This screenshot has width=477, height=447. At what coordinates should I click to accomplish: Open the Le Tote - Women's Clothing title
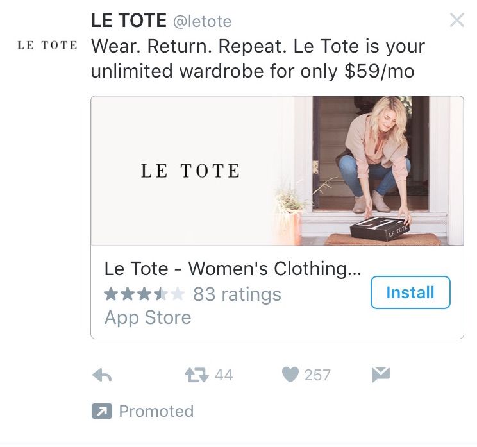pyautogui.click(x=233, y=269)
